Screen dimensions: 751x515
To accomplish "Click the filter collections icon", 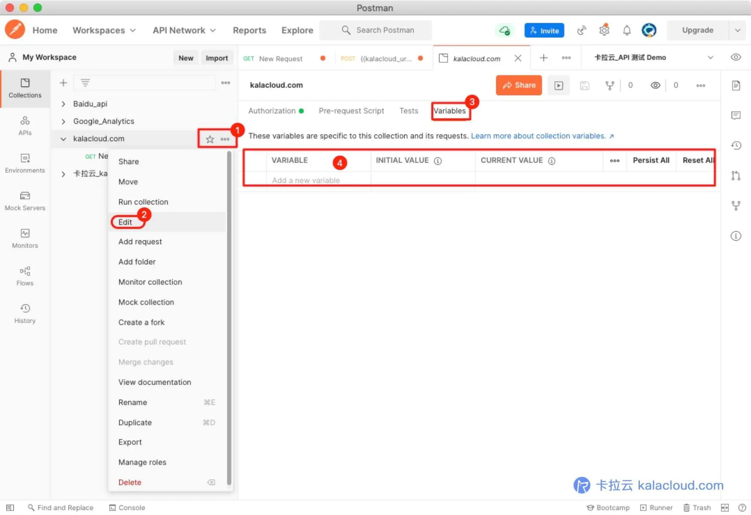I will pyautogui.click(x=85, y=83).
